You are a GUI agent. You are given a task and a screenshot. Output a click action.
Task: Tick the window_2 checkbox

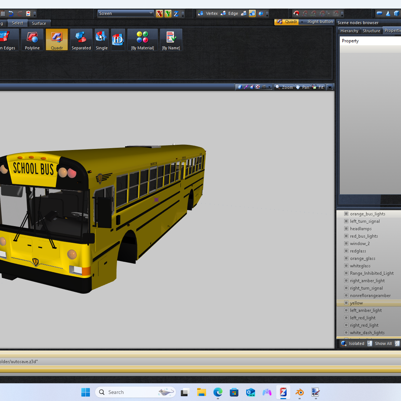click(x=346, y=244)
